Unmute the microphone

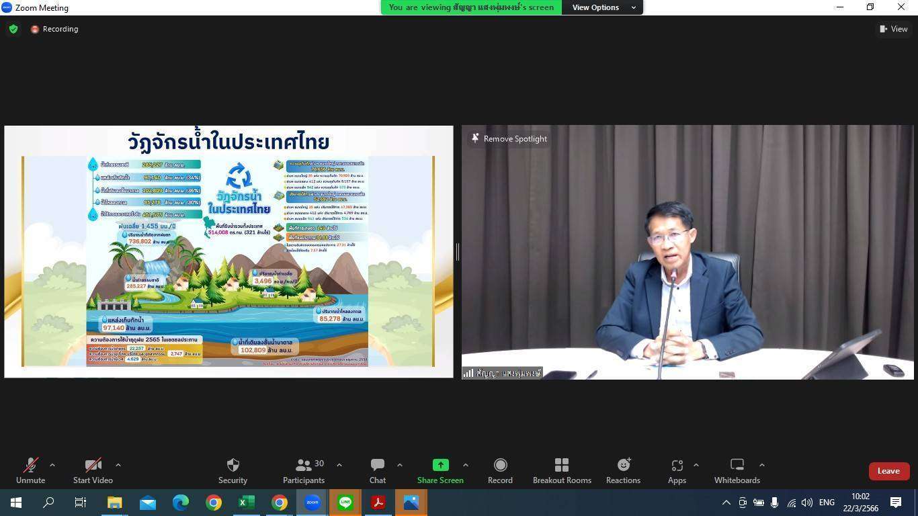(x=30, y=470)
